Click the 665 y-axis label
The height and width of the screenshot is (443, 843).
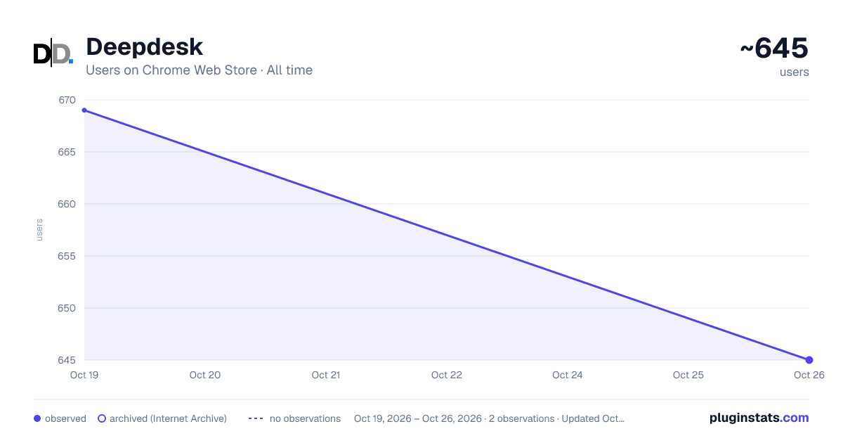click(67, 152)
